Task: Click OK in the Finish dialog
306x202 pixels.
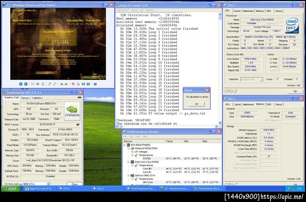Action: coord(196,104)
